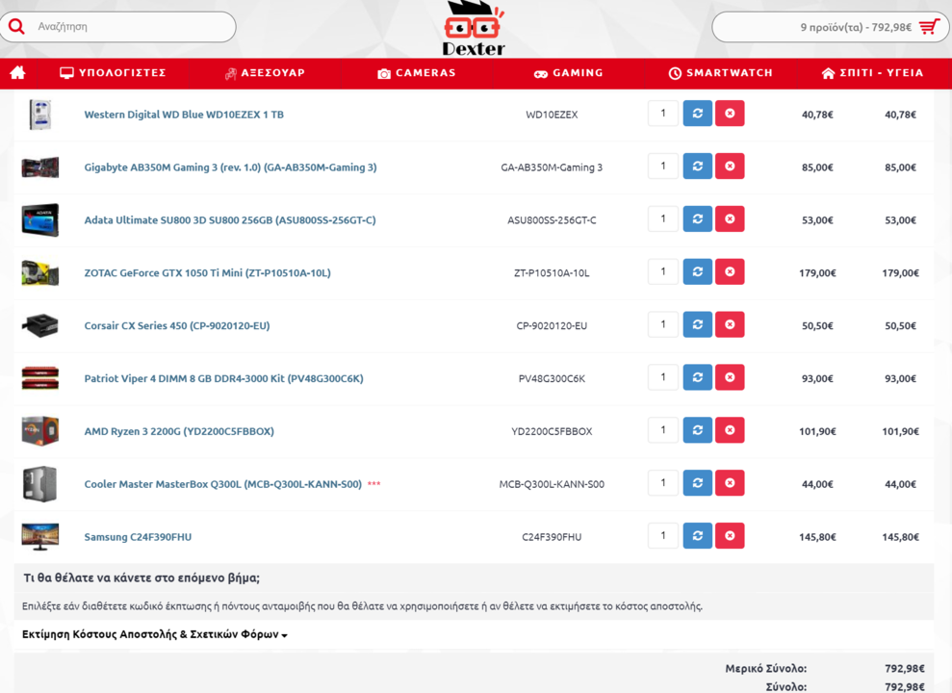The image size is (952, 693).
Task: Click quantity field for AMD Ryzen 3 2200G
Action: (663, 430)
